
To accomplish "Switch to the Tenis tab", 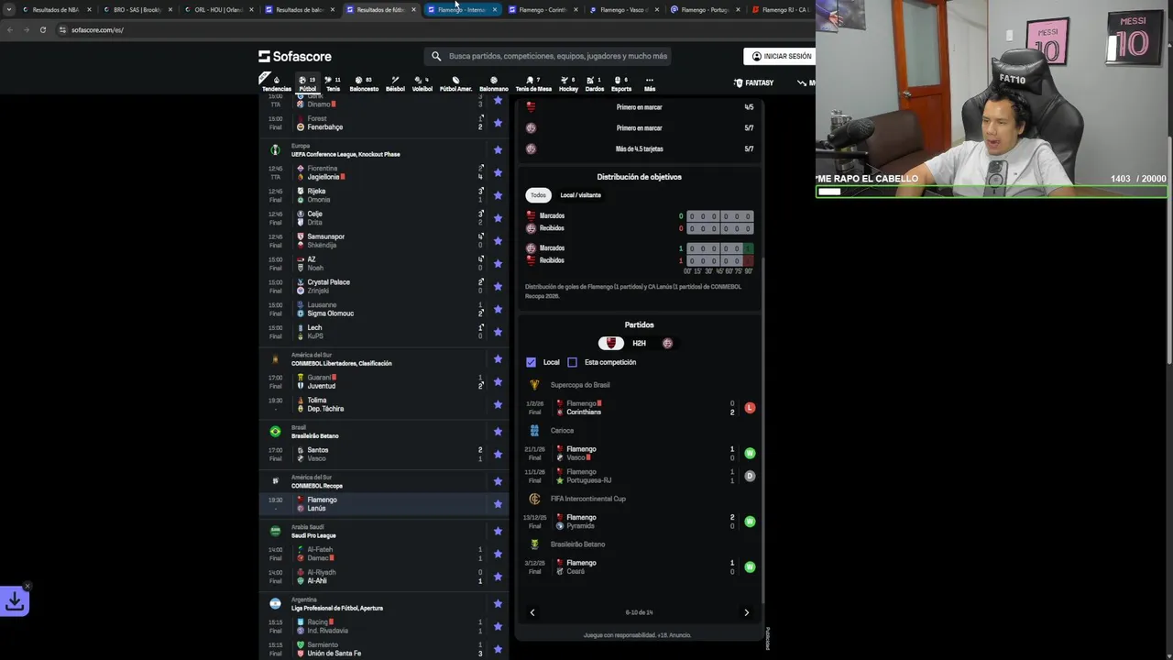I will 333,83.
